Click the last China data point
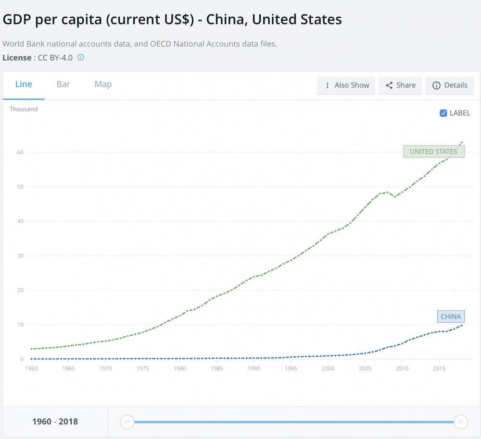Viewport: 481px width, 439px height. pos(462,325)
